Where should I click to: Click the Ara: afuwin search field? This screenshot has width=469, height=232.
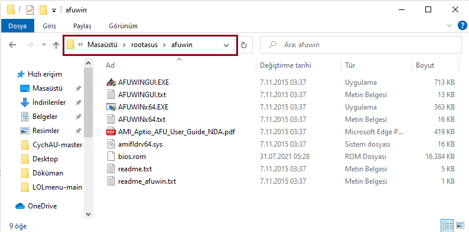(x=361, y=45)
